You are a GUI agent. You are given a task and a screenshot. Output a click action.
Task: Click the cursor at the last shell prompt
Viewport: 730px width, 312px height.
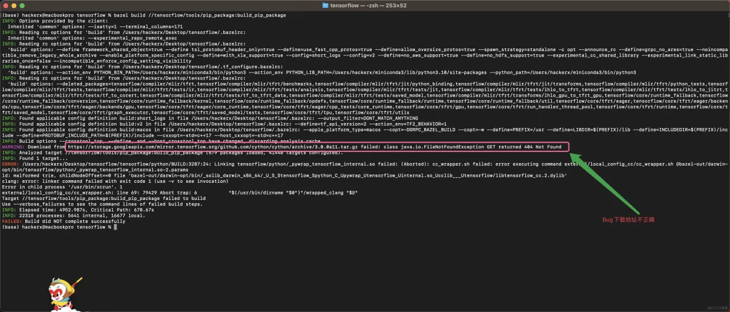pyautogui.click(x=115, y=226)
